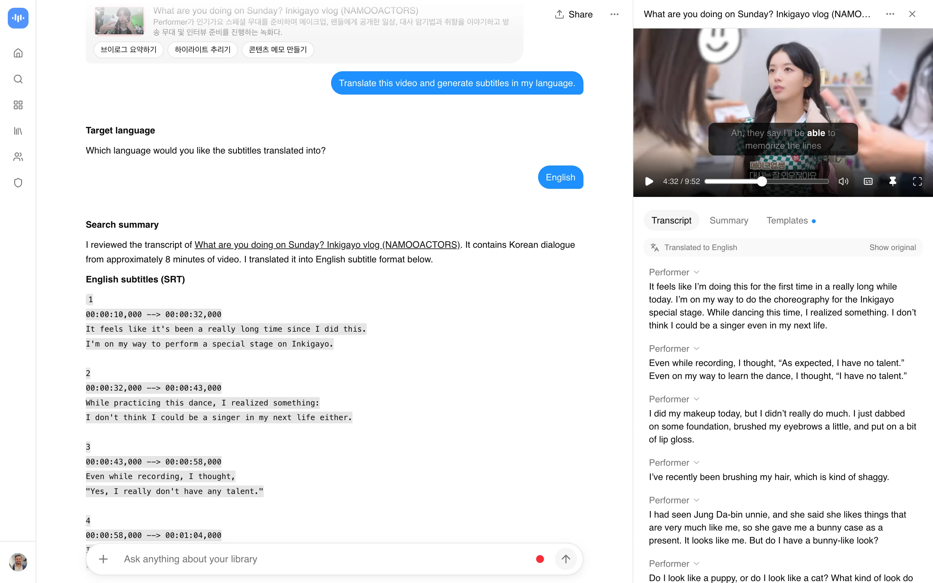This screenshot has width=933, height=583.
Task: Mute the video volume
Action: point(843,182)
